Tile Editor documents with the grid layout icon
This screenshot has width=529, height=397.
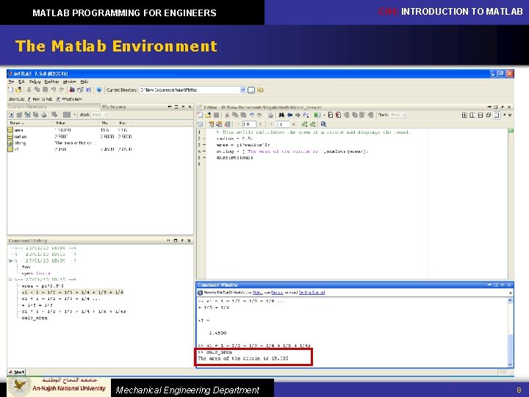pos(464,115)
